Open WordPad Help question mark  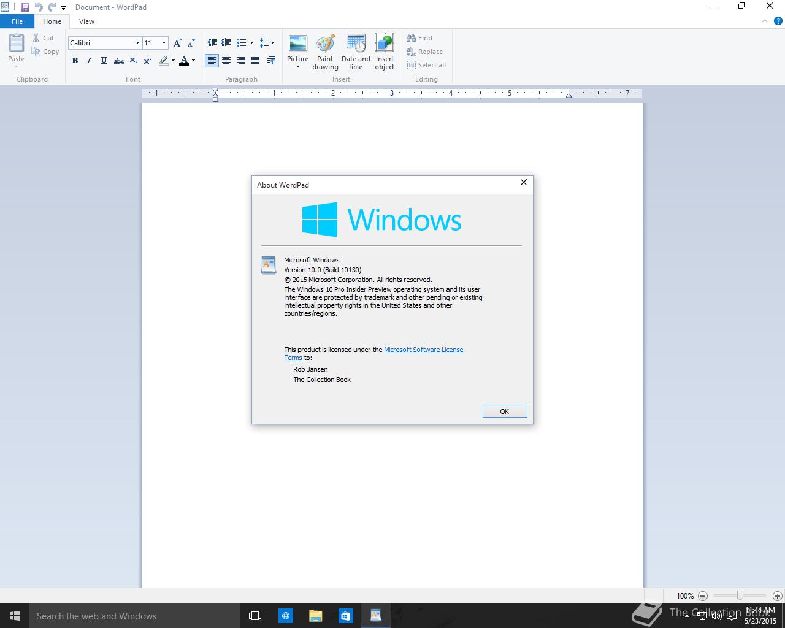pos(778,21)
